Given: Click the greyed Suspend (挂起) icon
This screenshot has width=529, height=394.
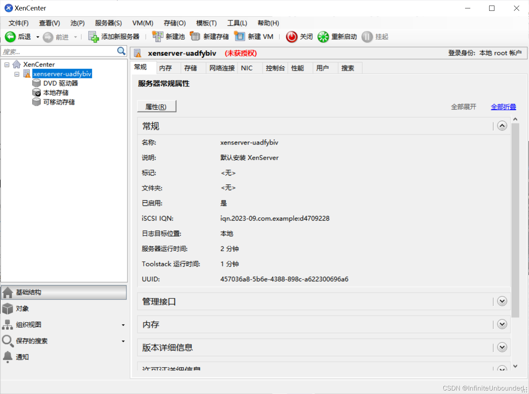Looking at the screenshot, I should click(x=367, y=37).
